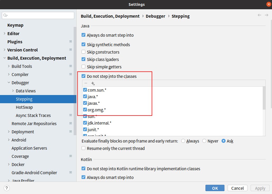Expand the Compiler node

click(x=9, y=74)
